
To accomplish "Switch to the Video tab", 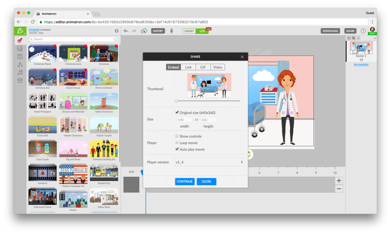I will tap(217, 67).
